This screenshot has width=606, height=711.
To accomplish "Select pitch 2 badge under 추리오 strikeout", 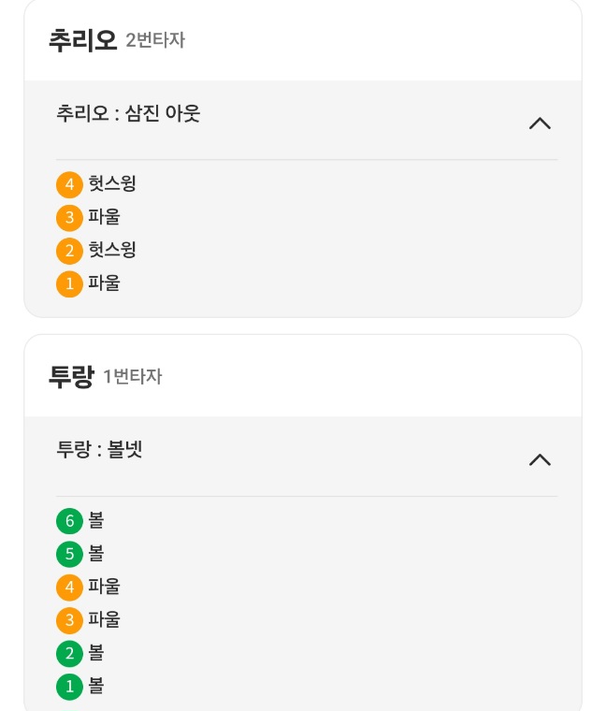I will click(69, 251).
